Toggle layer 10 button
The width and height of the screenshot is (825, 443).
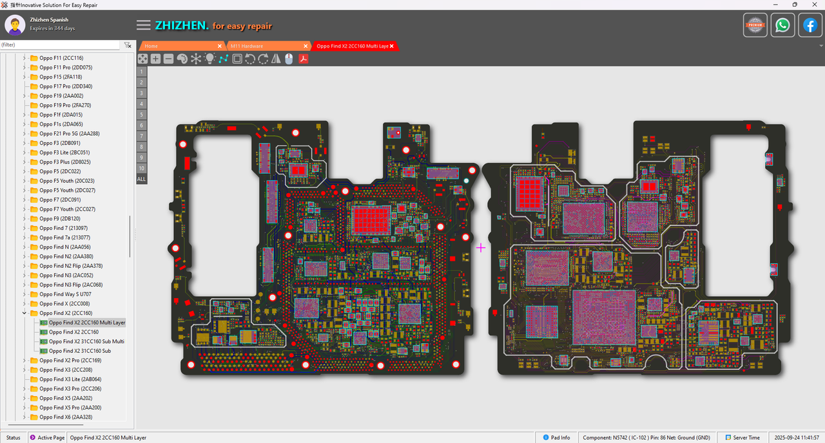[142, 168]
